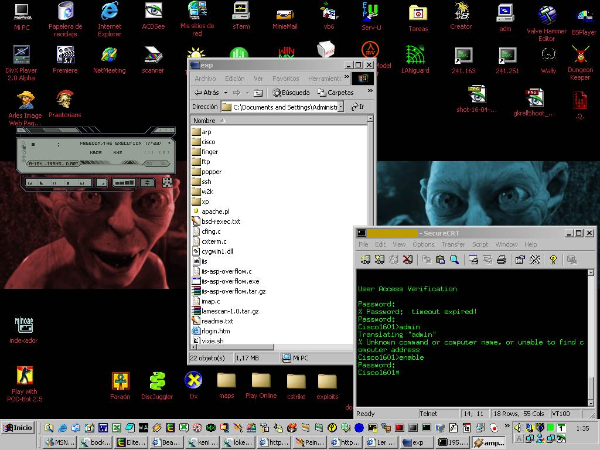Click the pause button in Winamp player
The image size is (600, 450).
(54, 183)
